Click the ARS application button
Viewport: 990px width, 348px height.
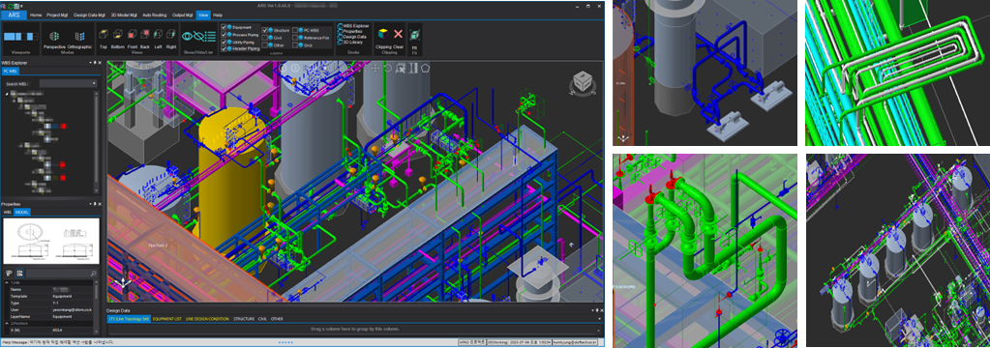pyautogui.click(x=14, y=14)
